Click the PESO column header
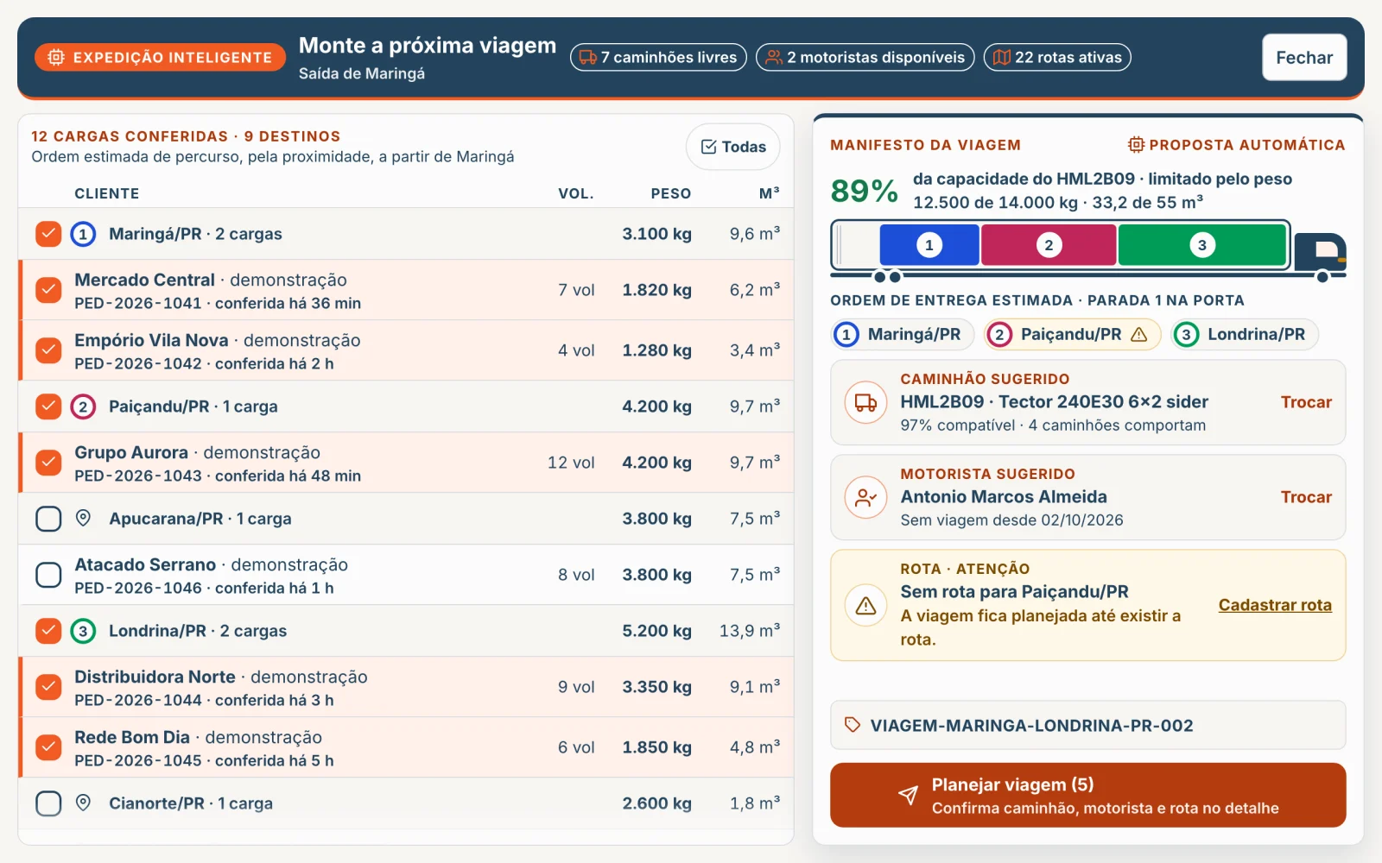This screenshot has height=863, width=1382. (671, 193)
